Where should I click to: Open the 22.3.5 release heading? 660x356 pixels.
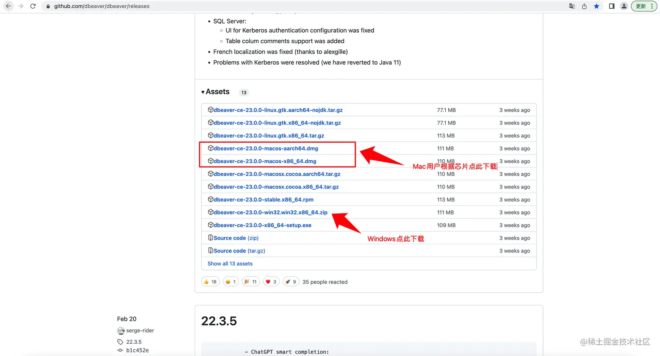tap(219, 321)
